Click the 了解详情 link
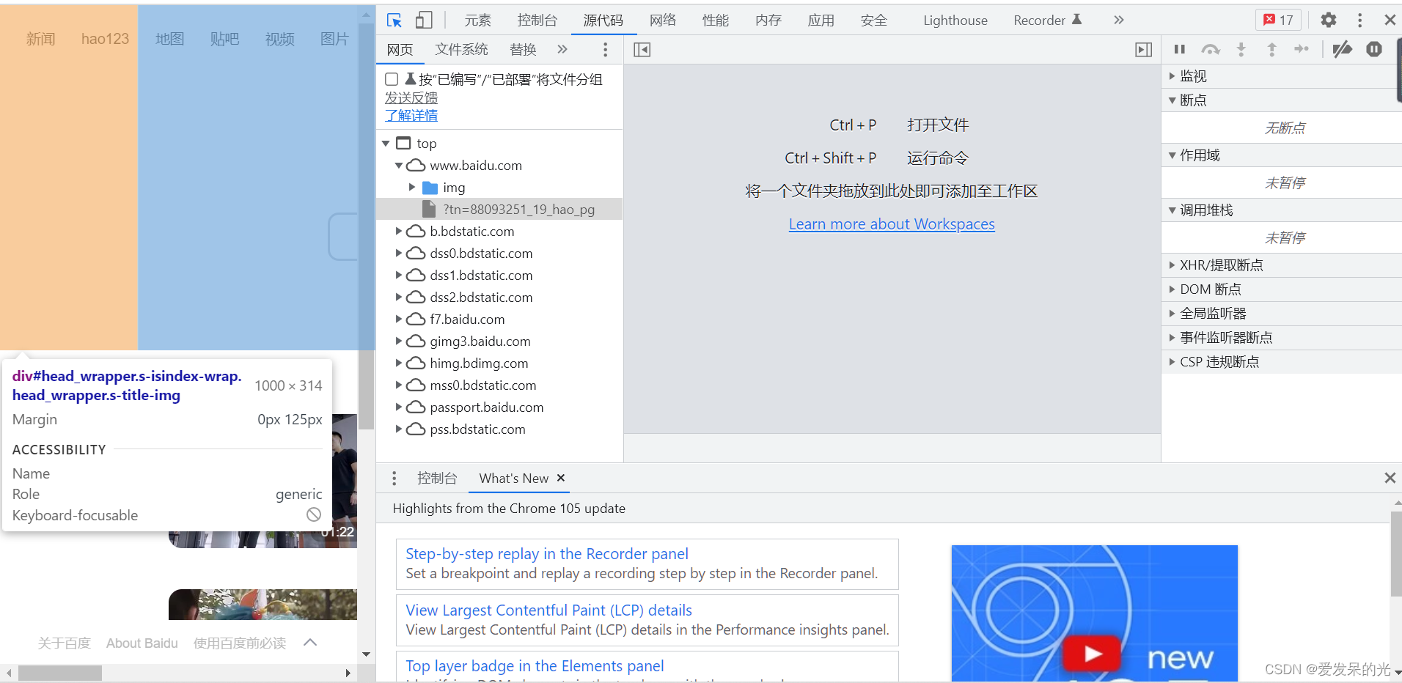The width and height of the screenshot is (1402, 683). point(411,116)
